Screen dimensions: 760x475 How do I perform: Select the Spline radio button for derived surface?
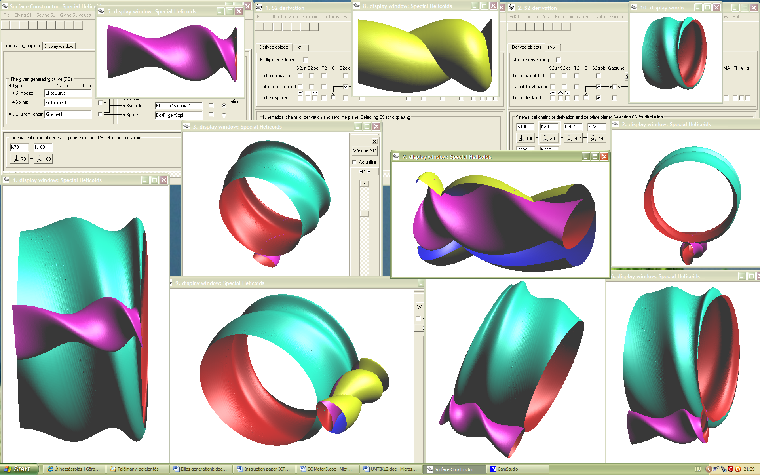tap(224, 115)
